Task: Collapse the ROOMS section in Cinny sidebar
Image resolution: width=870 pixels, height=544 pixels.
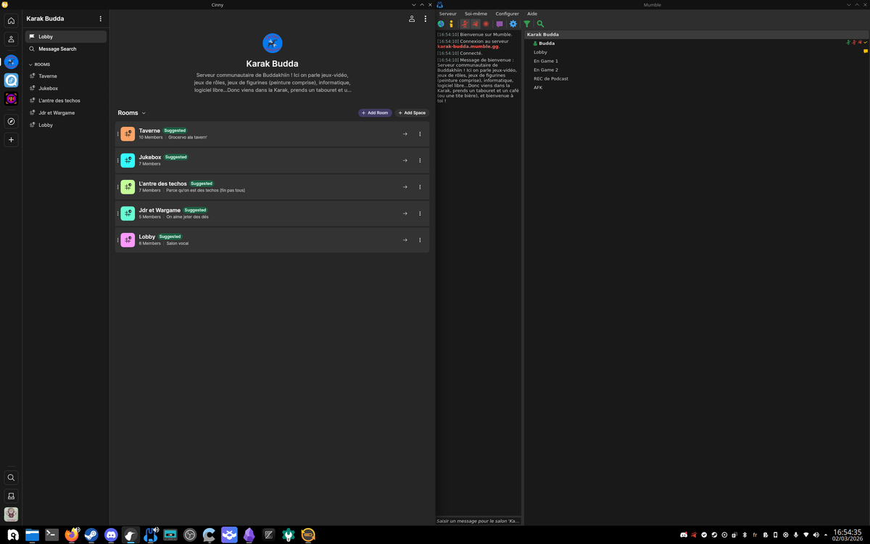Action: pos(31,65)
